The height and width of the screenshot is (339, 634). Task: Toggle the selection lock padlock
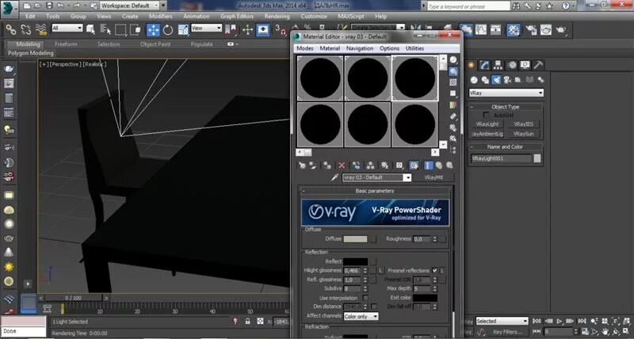[247, 322]
